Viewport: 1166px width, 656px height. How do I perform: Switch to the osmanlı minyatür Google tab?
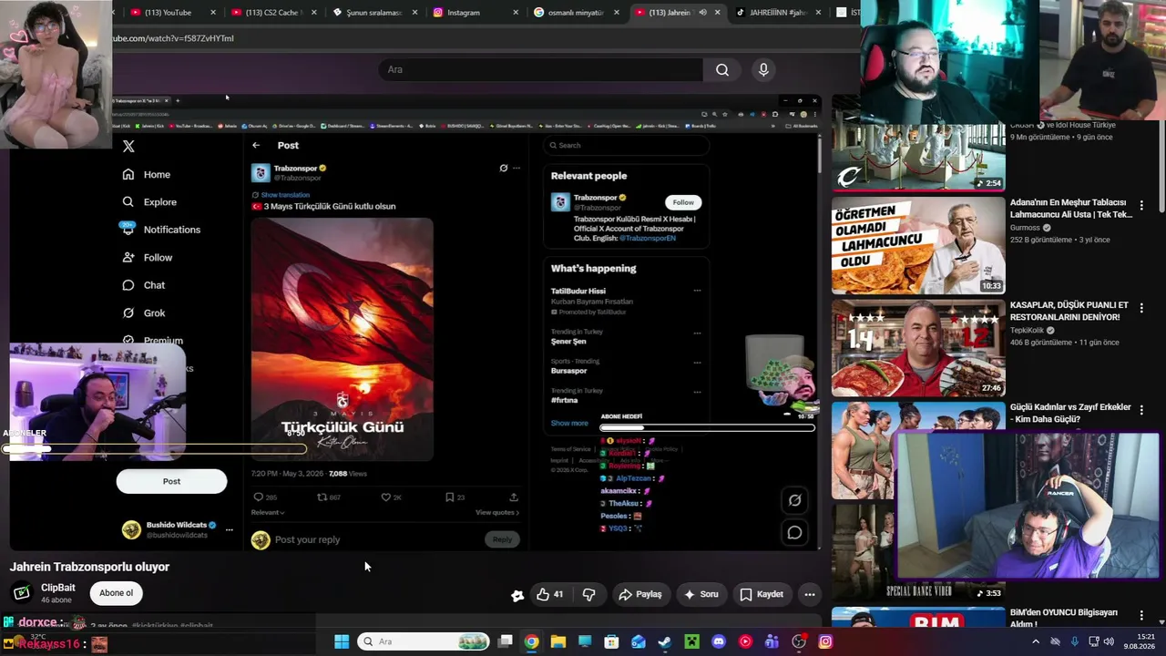[576, 13]
